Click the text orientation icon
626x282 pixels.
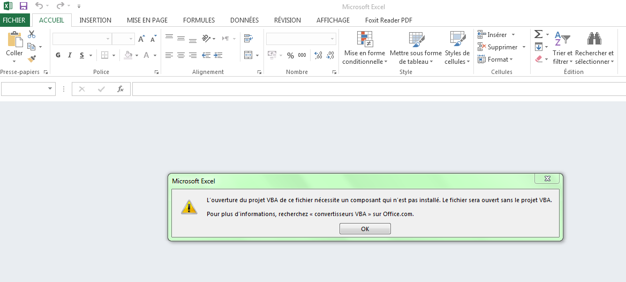tap(206, 39)
